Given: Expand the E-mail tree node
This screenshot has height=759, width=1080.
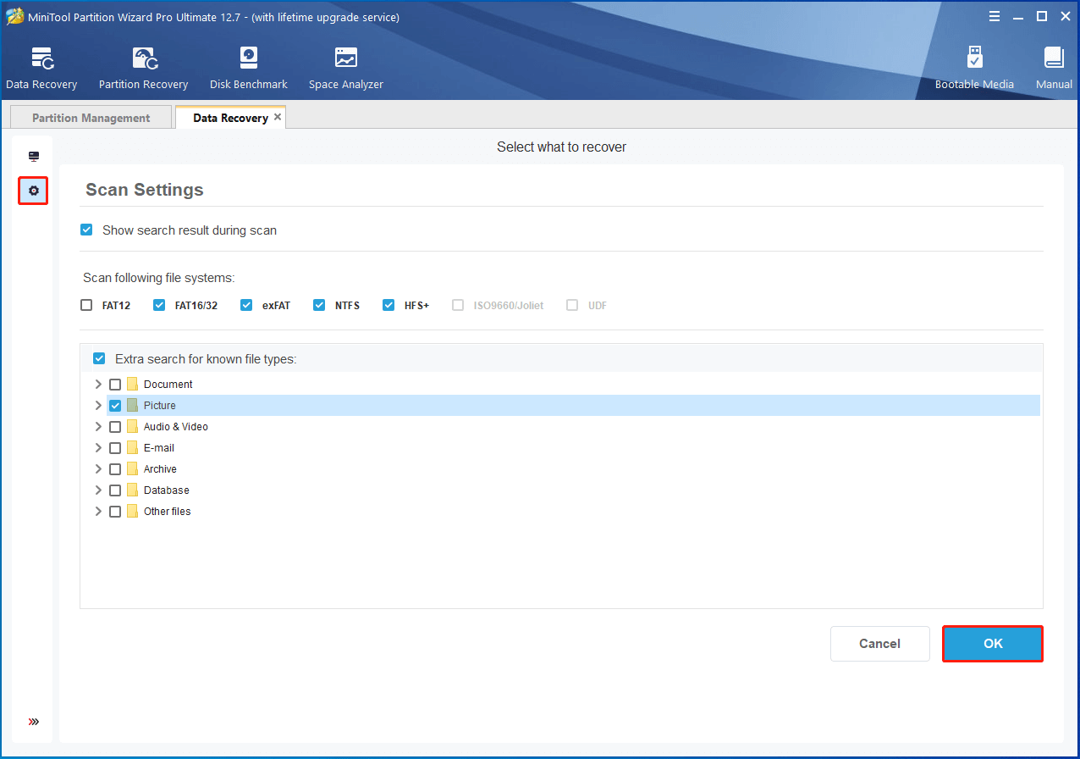Looking at the screenshot, I should tap(98, 447).
